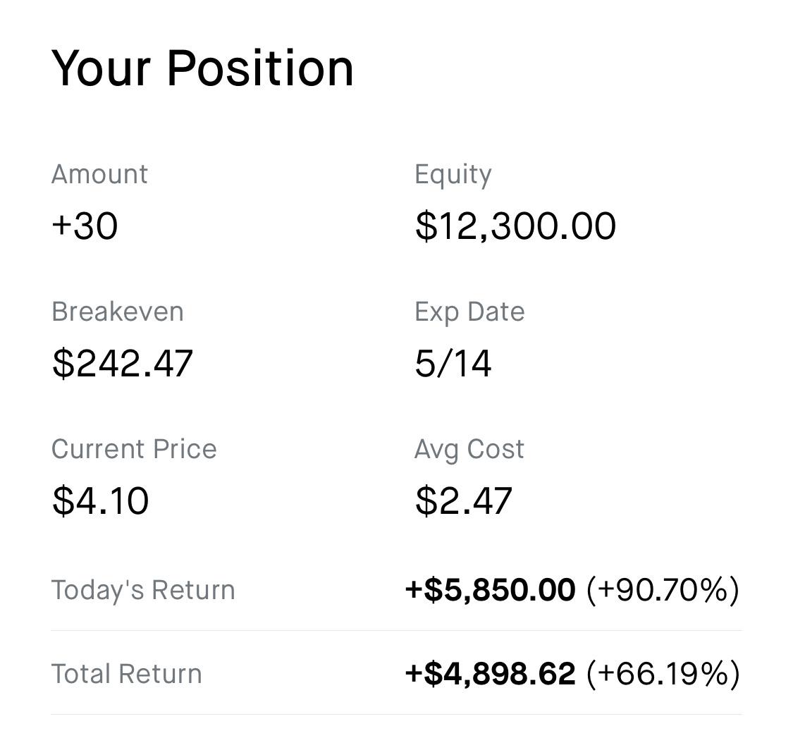Click the 5/14 expiration date
The height and width of the screenshot is (738, 793).
453,364
